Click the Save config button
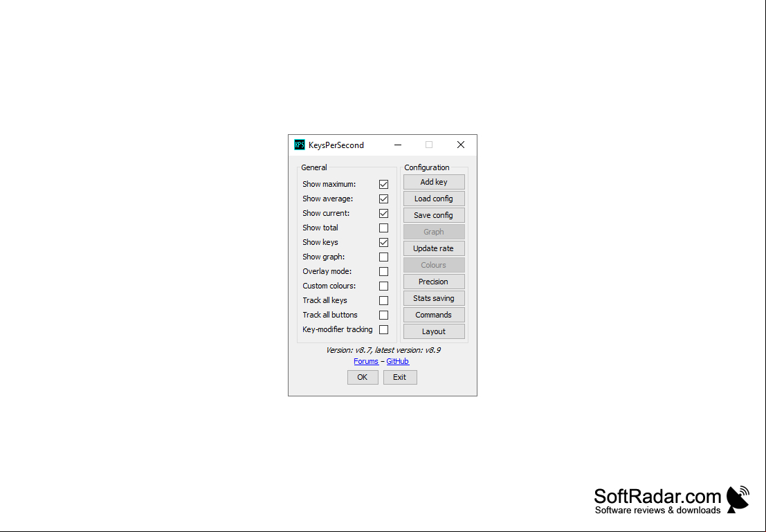Screen dimensions: 766x532 tap(434, 215)
